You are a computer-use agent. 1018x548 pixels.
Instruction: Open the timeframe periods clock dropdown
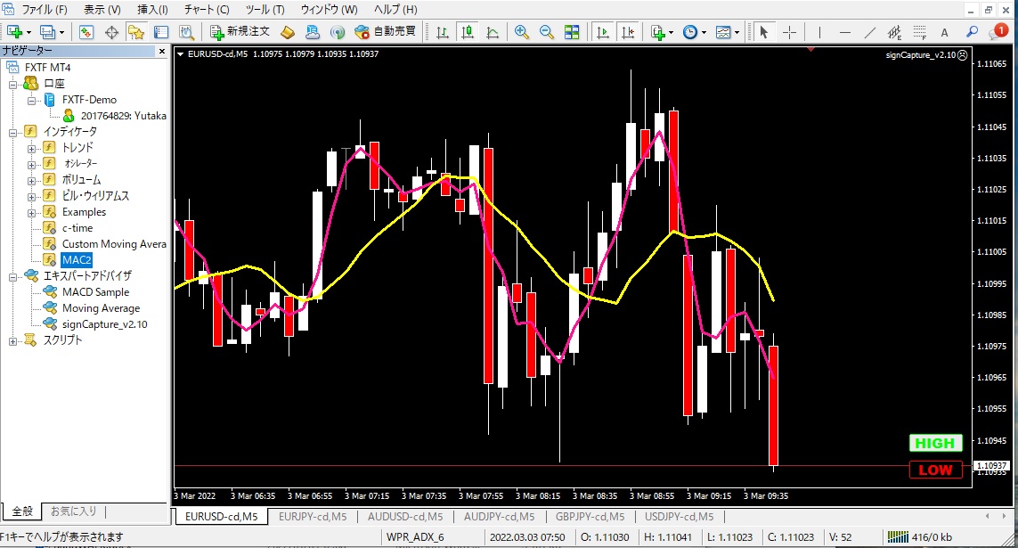coord(694,32)
